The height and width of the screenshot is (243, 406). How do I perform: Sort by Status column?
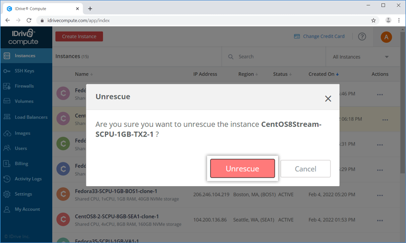282,74
